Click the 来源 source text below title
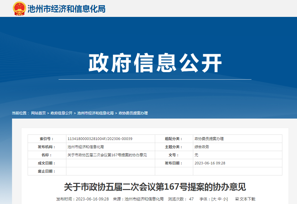 click(138, 199)
